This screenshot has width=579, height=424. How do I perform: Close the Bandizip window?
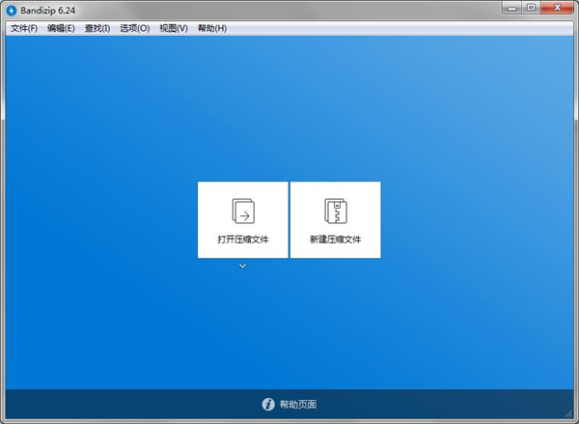557,8
